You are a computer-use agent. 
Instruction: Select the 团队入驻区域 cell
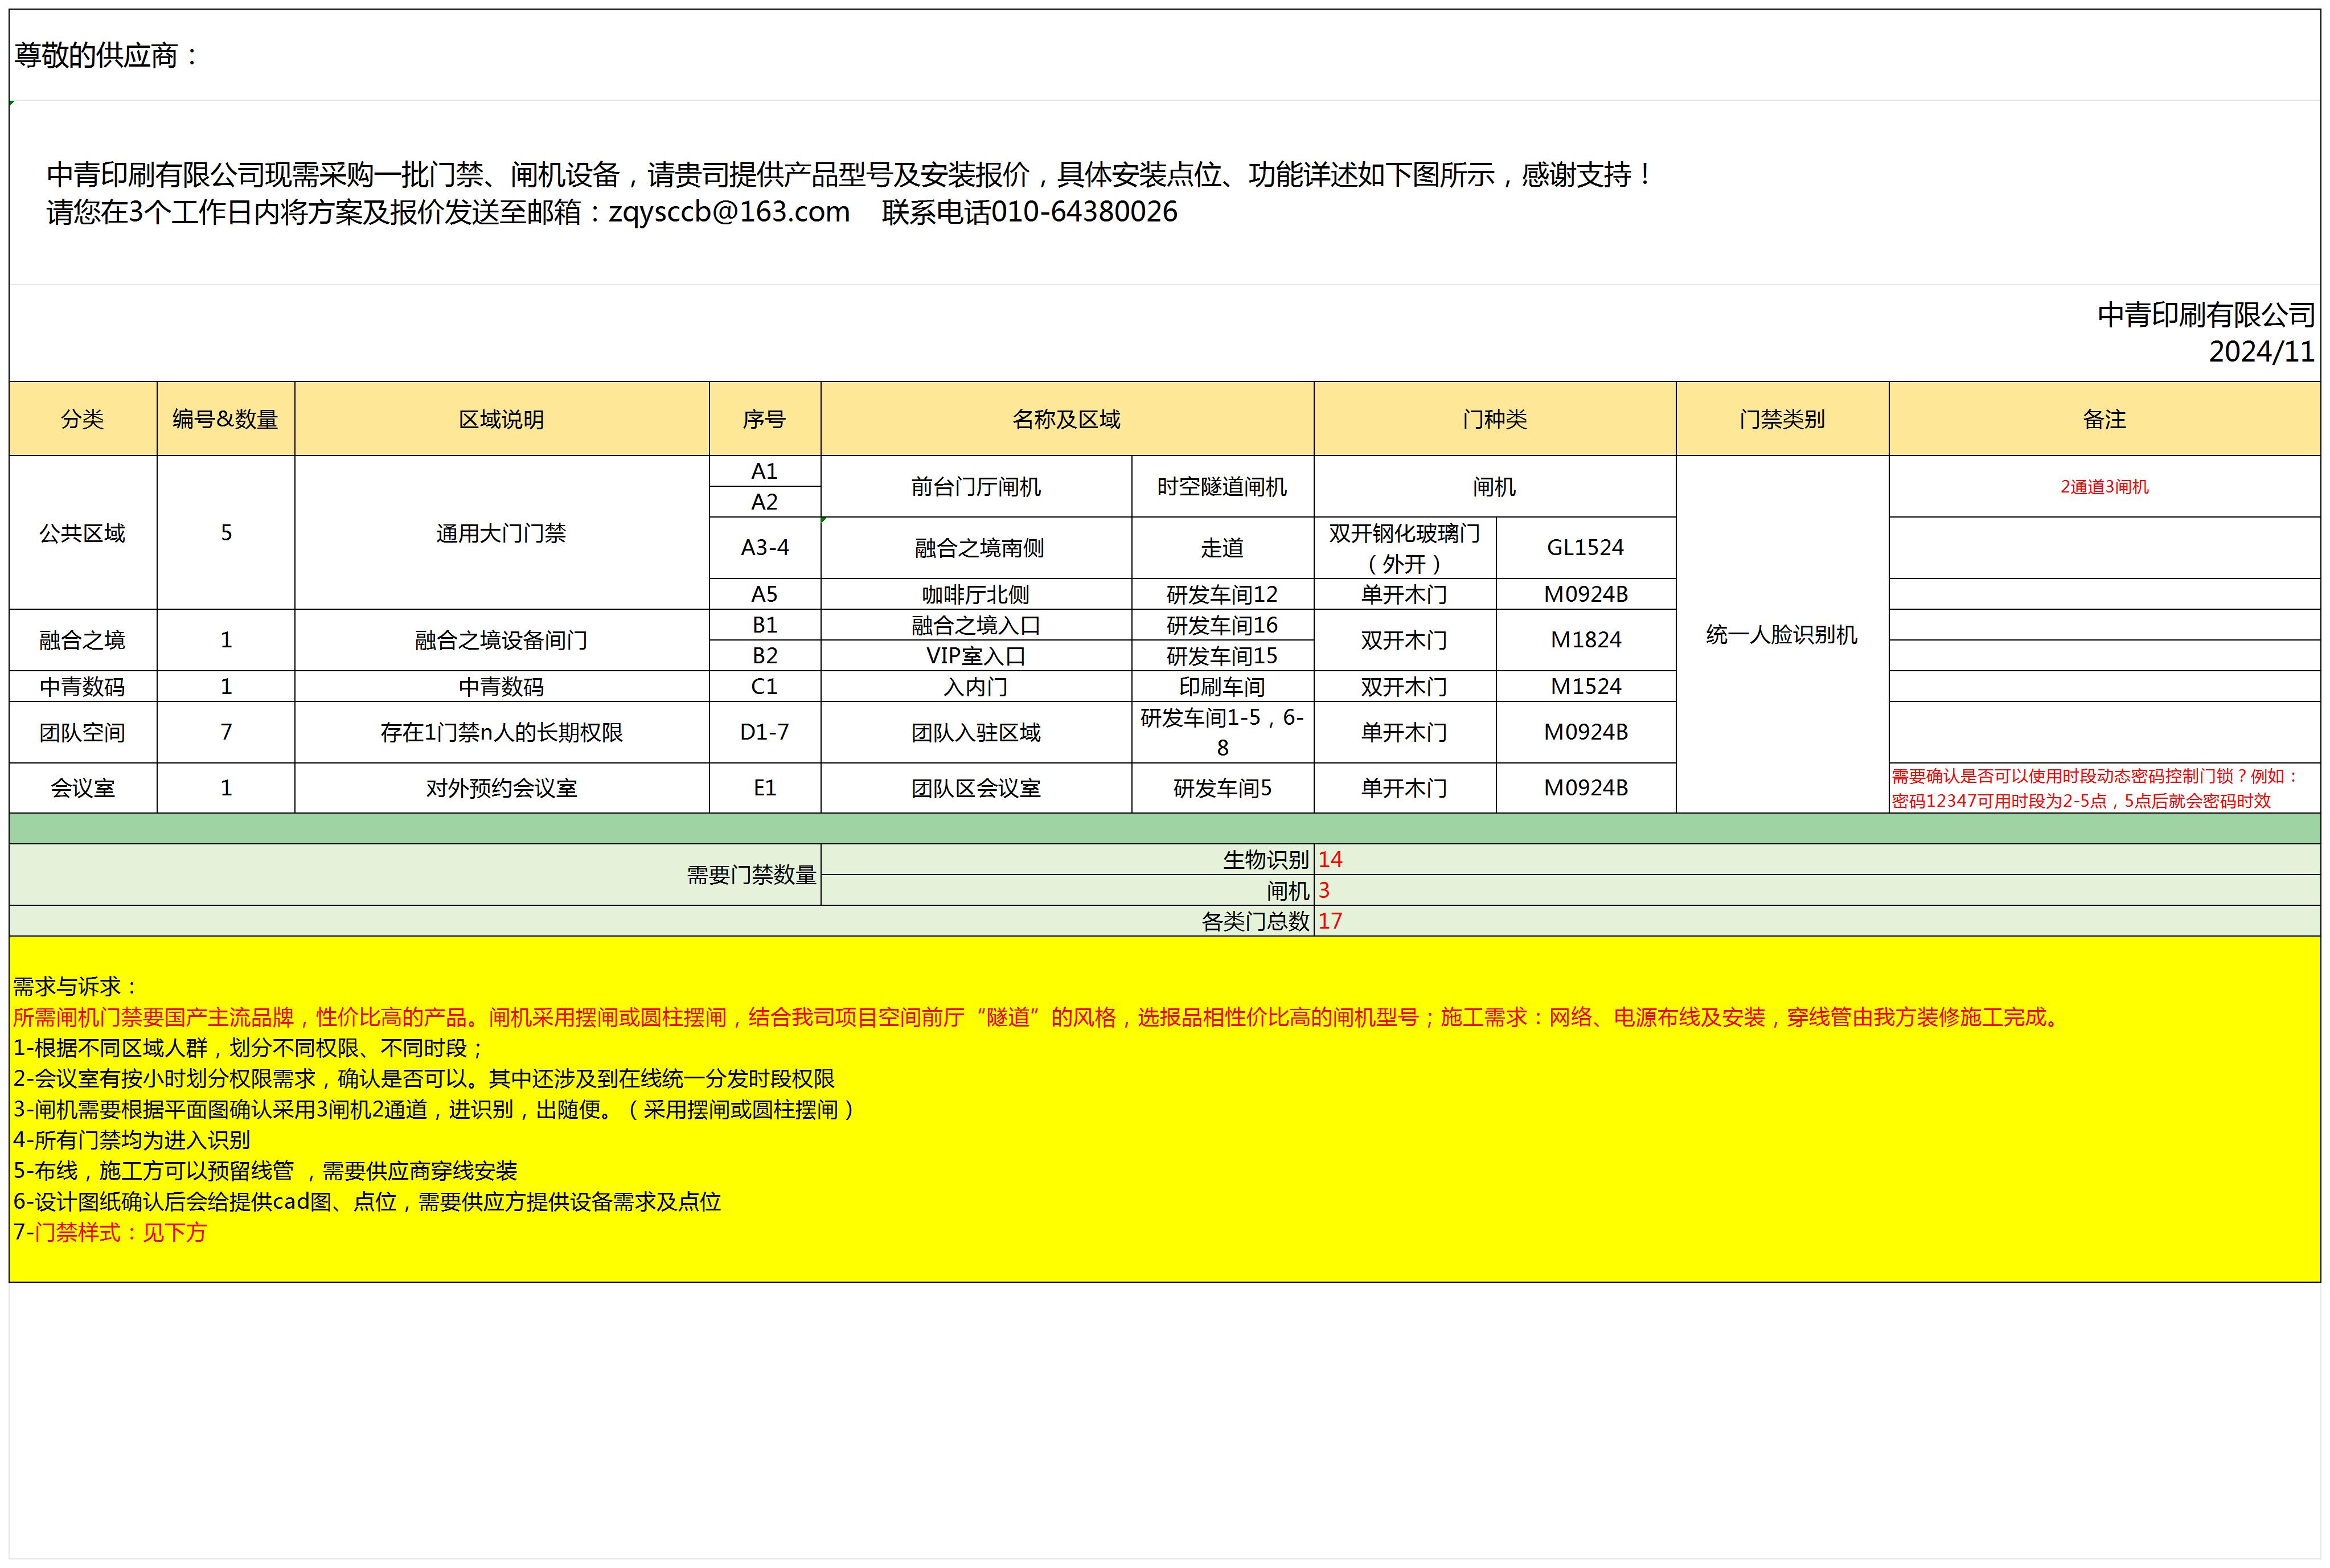pos(976,732)
